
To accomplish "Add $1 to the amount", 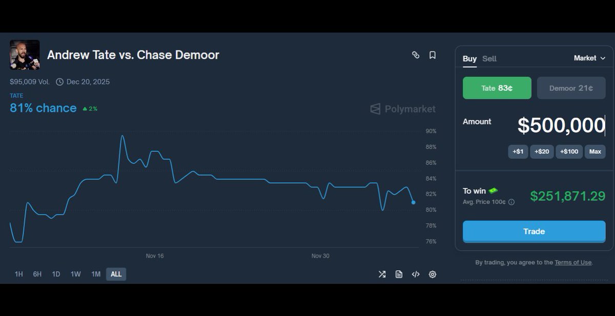I will click(x=518, y=151).
